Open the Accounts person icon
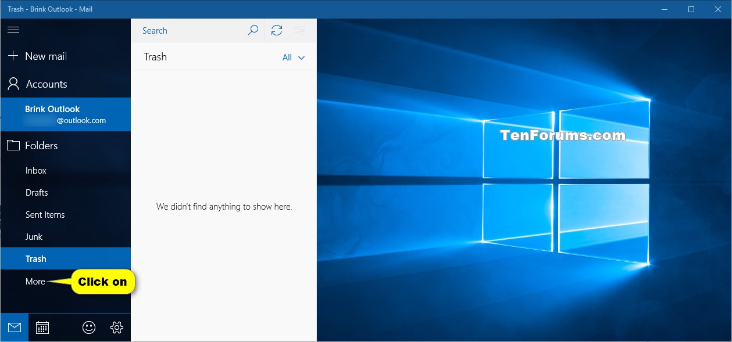Image resolution: width=732 pixels, height=342 pixels. (13, 84)
